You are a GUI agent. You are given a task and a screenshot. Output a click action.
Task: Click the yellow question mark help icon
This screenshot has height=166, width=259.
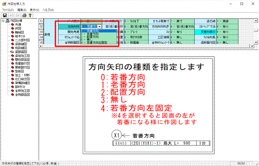30,15
